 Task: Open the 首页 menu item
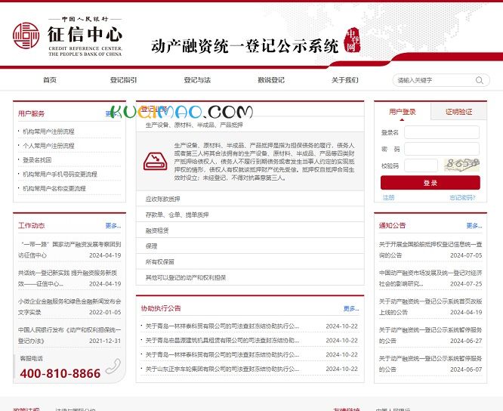(50, 80)
